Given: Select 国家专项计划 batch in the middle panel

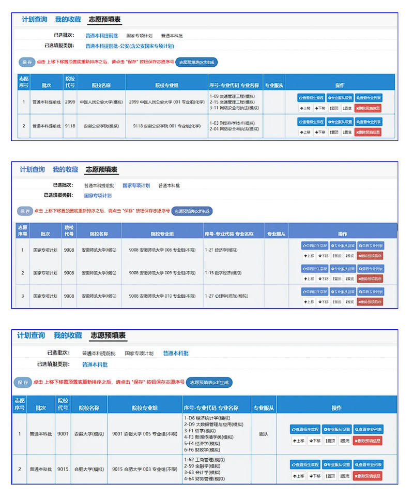Looking at the screenshot, I should (136, 185).
